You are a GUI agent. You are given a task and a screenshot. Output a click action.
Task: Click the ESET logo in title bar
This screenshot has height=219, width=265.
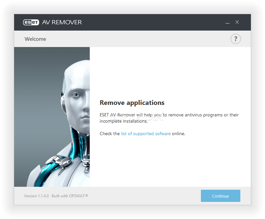tap(31, 22)
